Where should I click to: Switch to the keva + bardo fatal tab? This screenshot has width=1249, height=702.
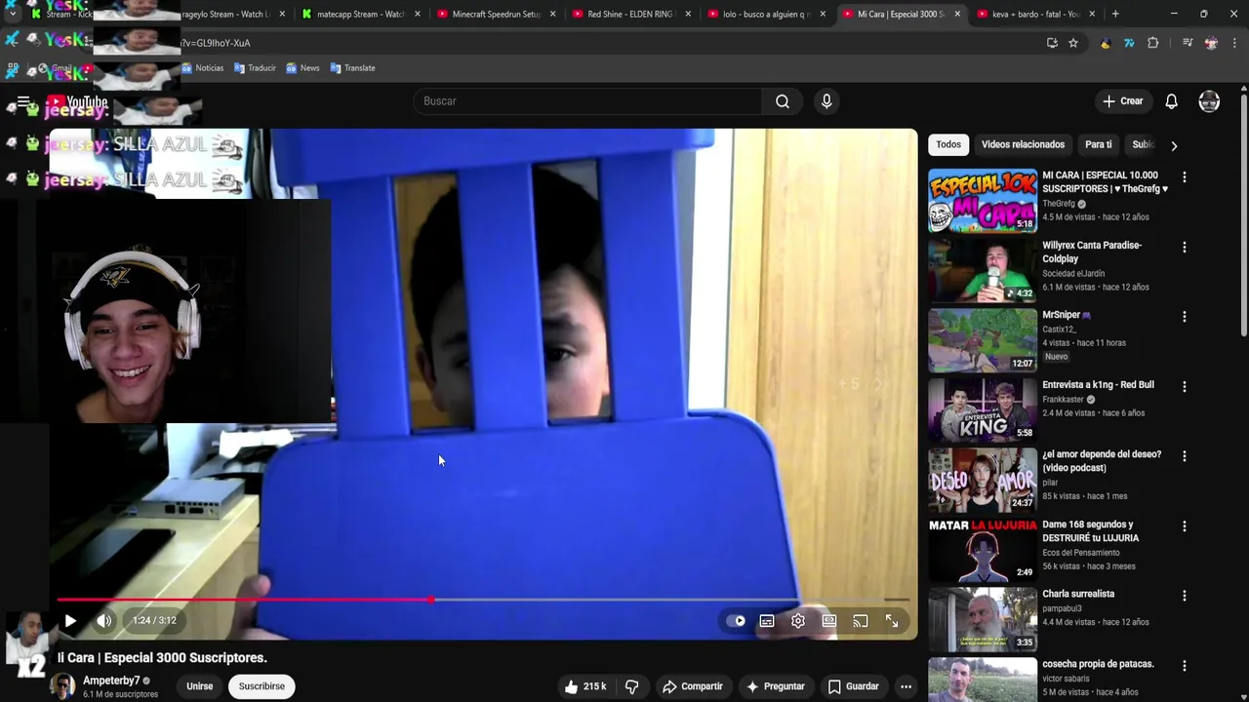(x=1034, y=14)
